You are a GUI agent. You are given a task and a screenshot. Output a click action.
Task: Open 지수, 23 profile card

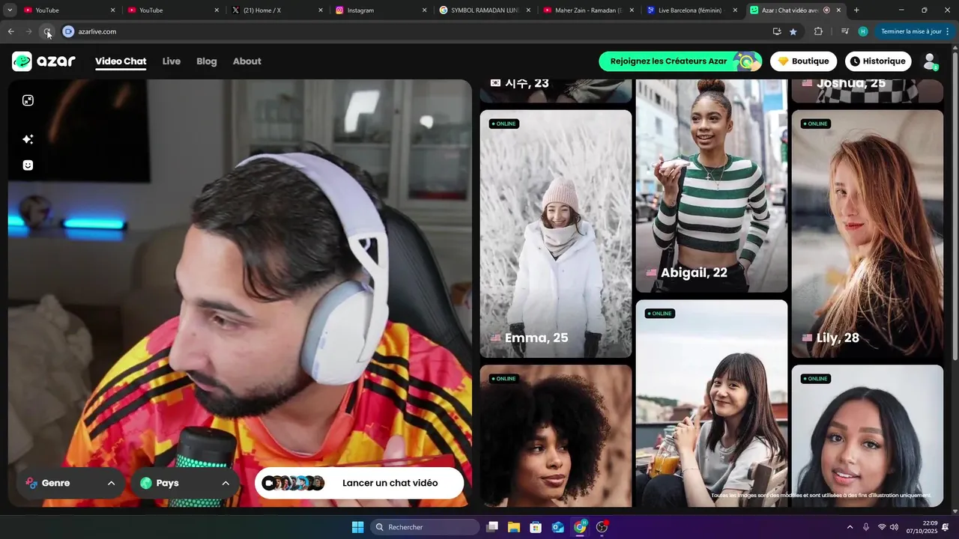556,91
